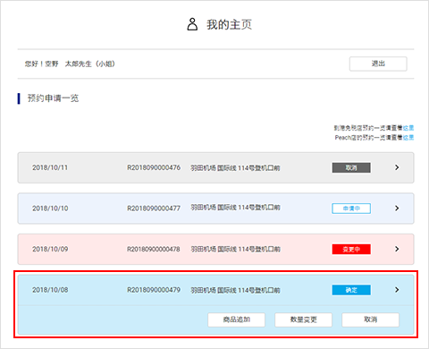Image resolution: width=429 pixels, height=349 pixels.
Task: Open the first 这里 link for arrival duty-free reservations
Action: click(x=408, y=128)
